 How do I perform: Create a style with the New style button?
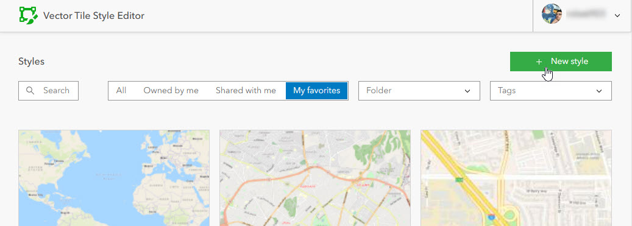click(x=561, y=62)
